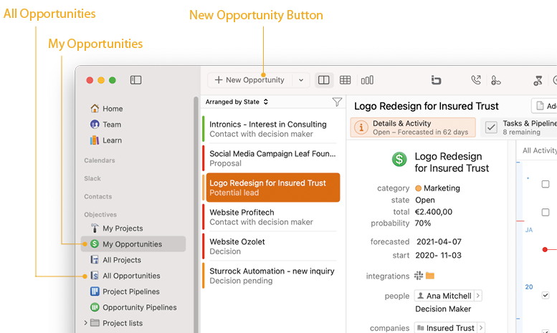The width and height of the screenshot is (557, 333).
Task: Open My Projects in sidebar
Action: click(117, 228)
